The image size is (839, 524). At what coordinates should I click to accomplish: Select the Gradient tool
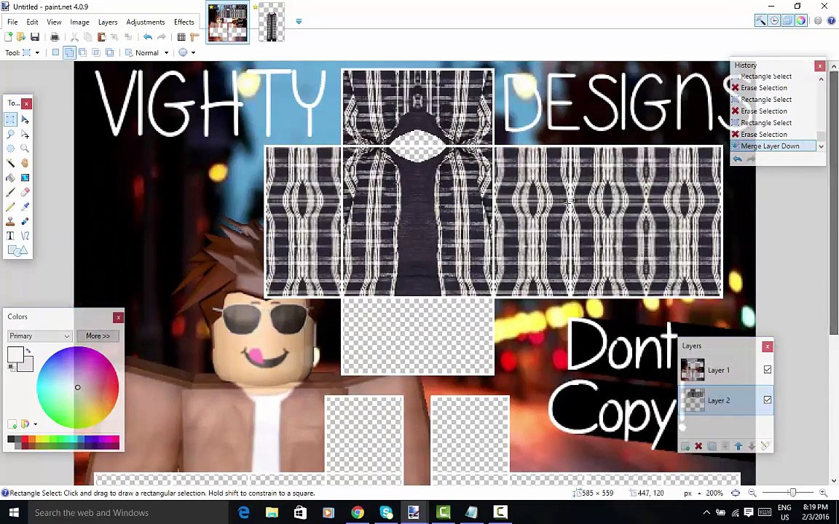tap(25, 178)
